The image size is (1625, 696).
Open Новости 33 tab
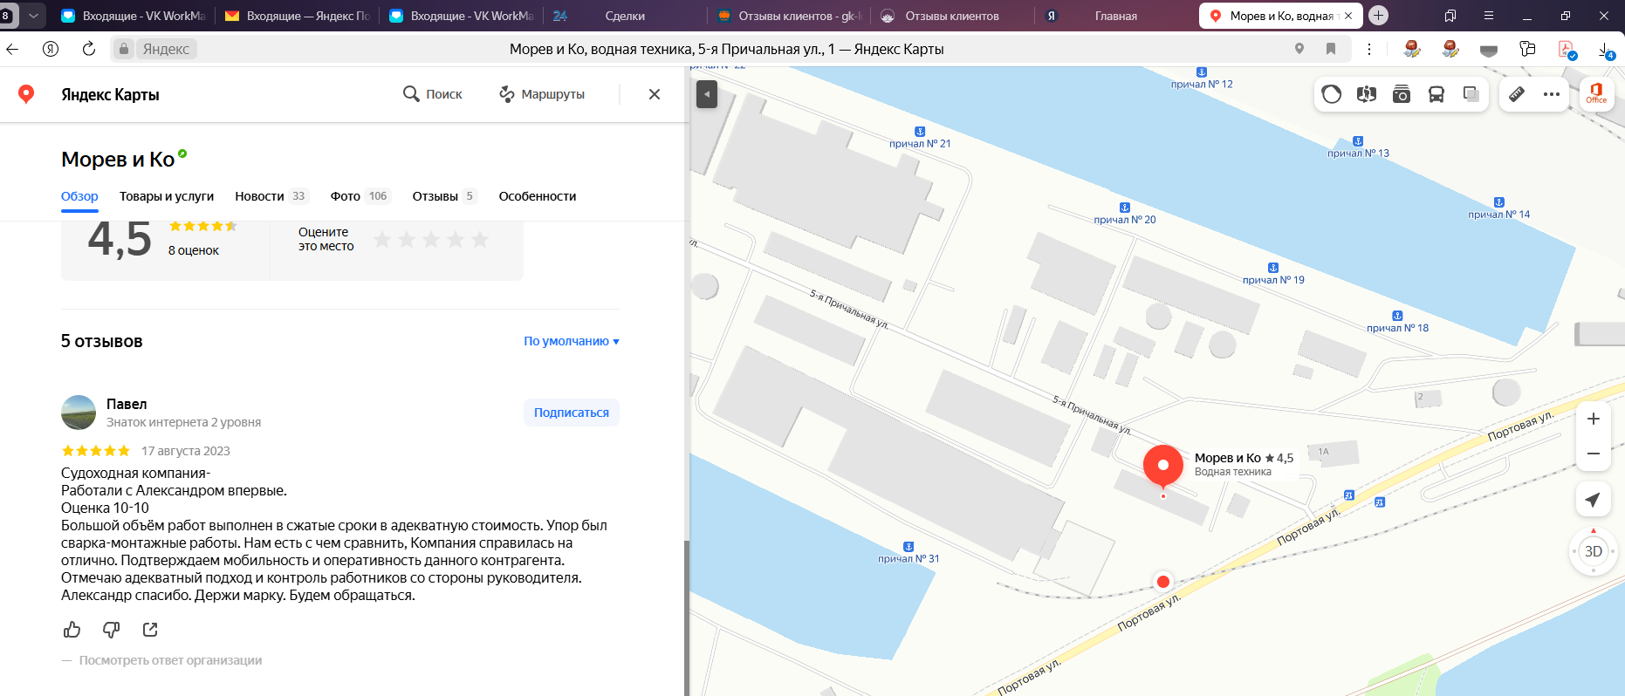click(271, 196)
